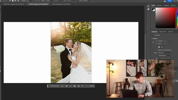Switch to the 1V0A0122.jpg document tab
The height and width of the screenshot is (100, 178).
pos(39,4)
